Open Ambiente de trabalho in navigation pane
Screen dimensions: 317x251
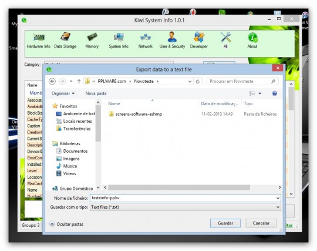point(75,113)
